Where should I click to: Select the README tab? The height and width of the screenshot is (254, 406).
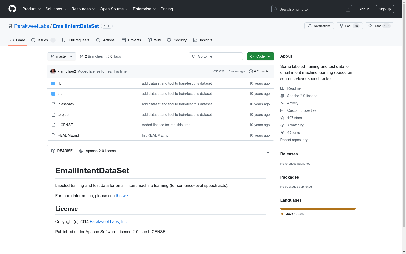[x=62, y=151]
